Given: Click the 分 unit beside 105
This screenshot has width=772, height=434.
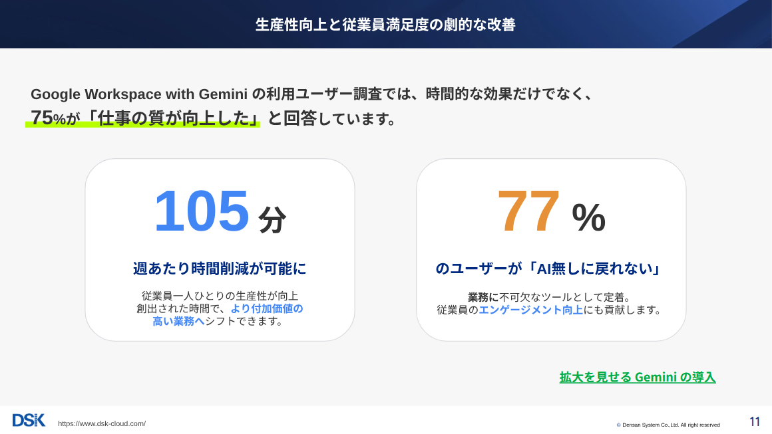Looking at the screenshot, I should [272, 219].
